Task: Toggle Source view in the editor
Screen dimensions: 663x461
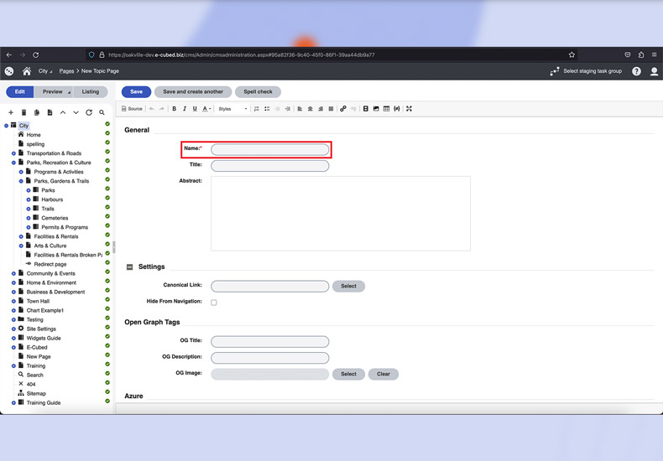Action: tap(133, 109)
